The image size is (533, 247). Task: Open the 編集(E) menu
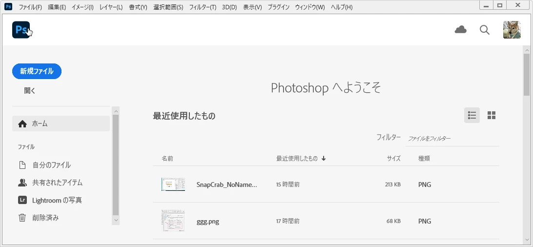pyautogui.click(x=57, y=7)
